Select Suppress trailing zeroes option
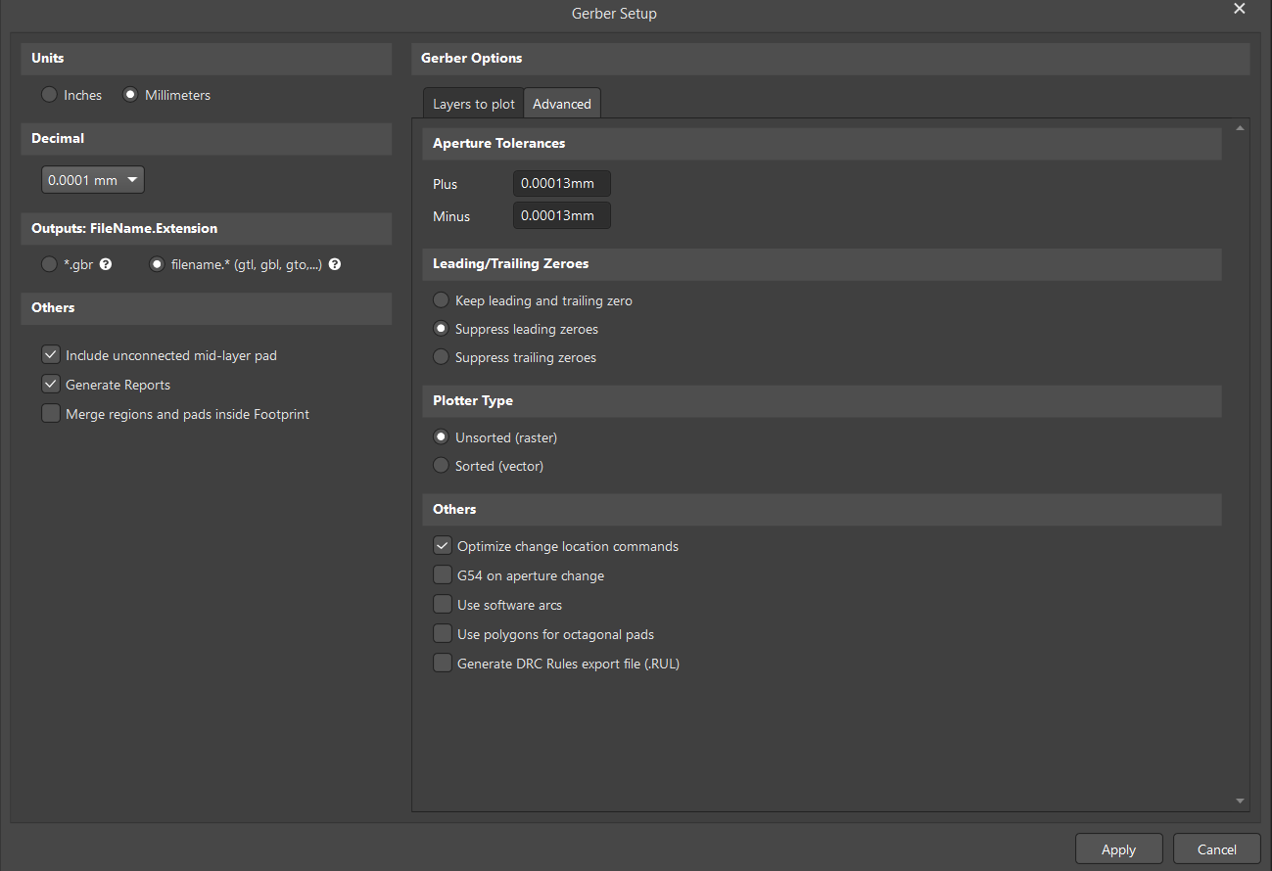 pos(441,357)
